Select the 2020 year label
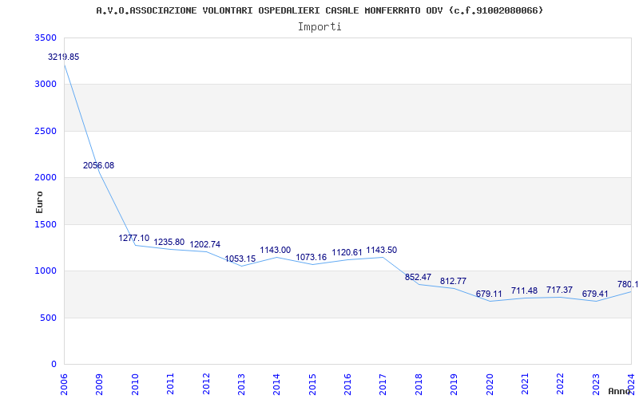 490,384
